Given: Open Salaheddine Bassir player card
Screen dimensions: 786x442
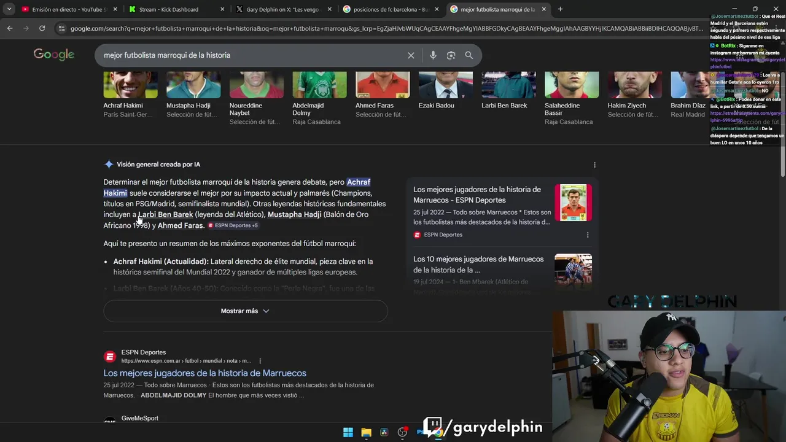Looking at the screenshot, I should 572,99.
